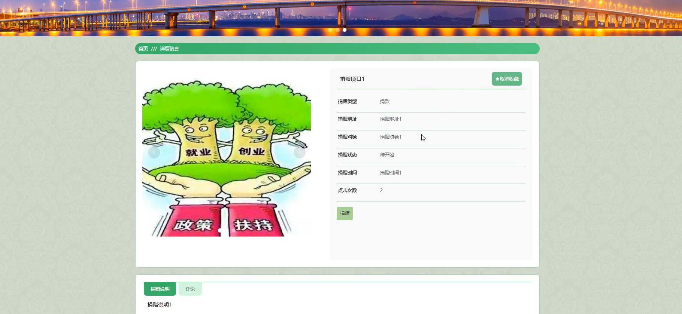The width and height of the screenshot is (682, 314).
Task: Click the bridge banner image
Action: point(341,18)
